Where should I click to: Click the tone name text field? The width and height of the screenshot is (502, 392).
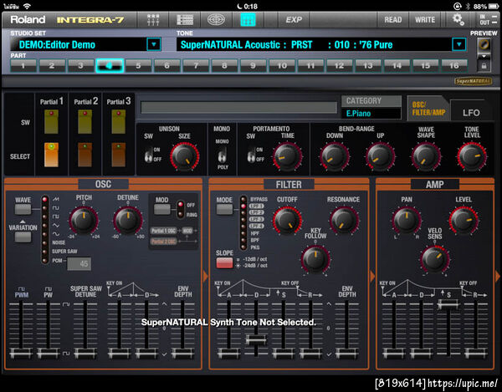click(238, 108)
